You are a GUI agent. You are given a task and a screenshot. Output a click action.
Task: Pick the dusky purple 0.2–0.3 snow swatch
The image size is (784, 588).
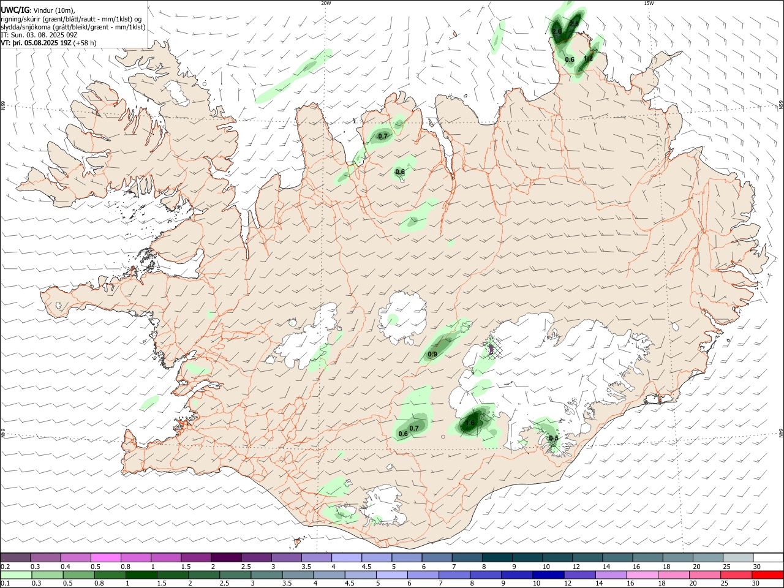16,557
